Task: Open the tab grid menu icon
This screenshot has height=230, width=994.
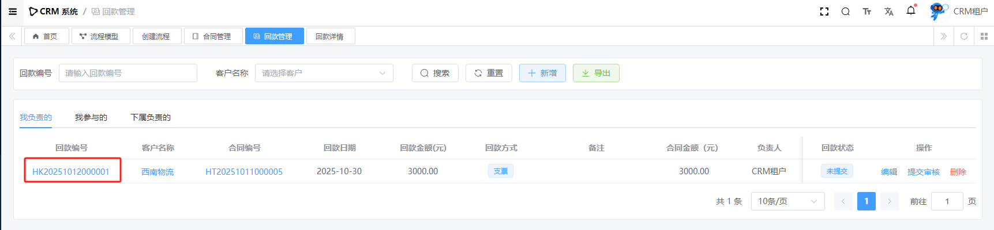Action: pos(984,36)
